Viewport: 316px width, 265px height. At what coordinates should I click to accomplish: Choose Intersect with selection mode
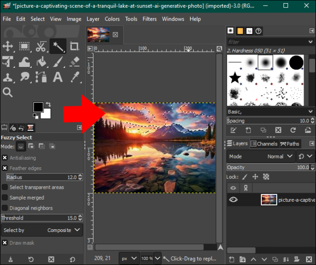(52, 146)
